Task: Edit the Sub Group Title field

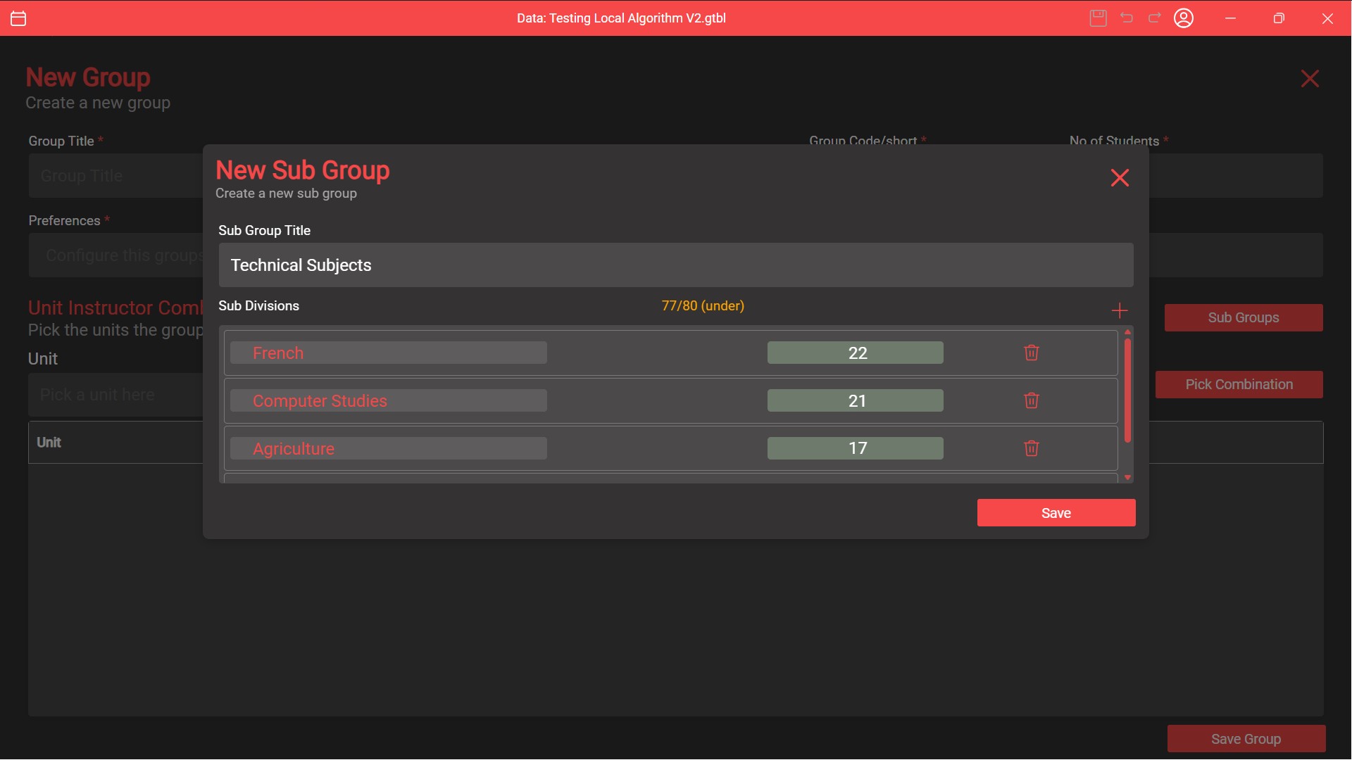Action: [x=675, y=265]
